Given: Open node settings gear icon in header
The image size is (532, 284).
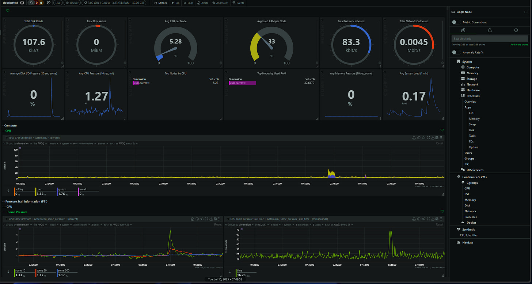Looking at the screenshot, I should pyautogui.click(x=49, y=3).
